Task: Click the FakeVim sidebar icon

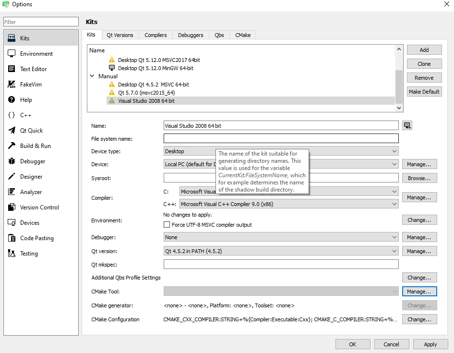Action: [12, 84]
